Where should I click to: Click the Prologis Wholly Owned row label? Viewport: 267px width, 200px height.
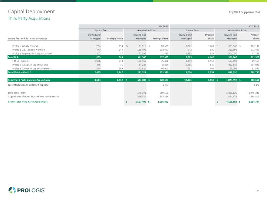pos(25,46)
